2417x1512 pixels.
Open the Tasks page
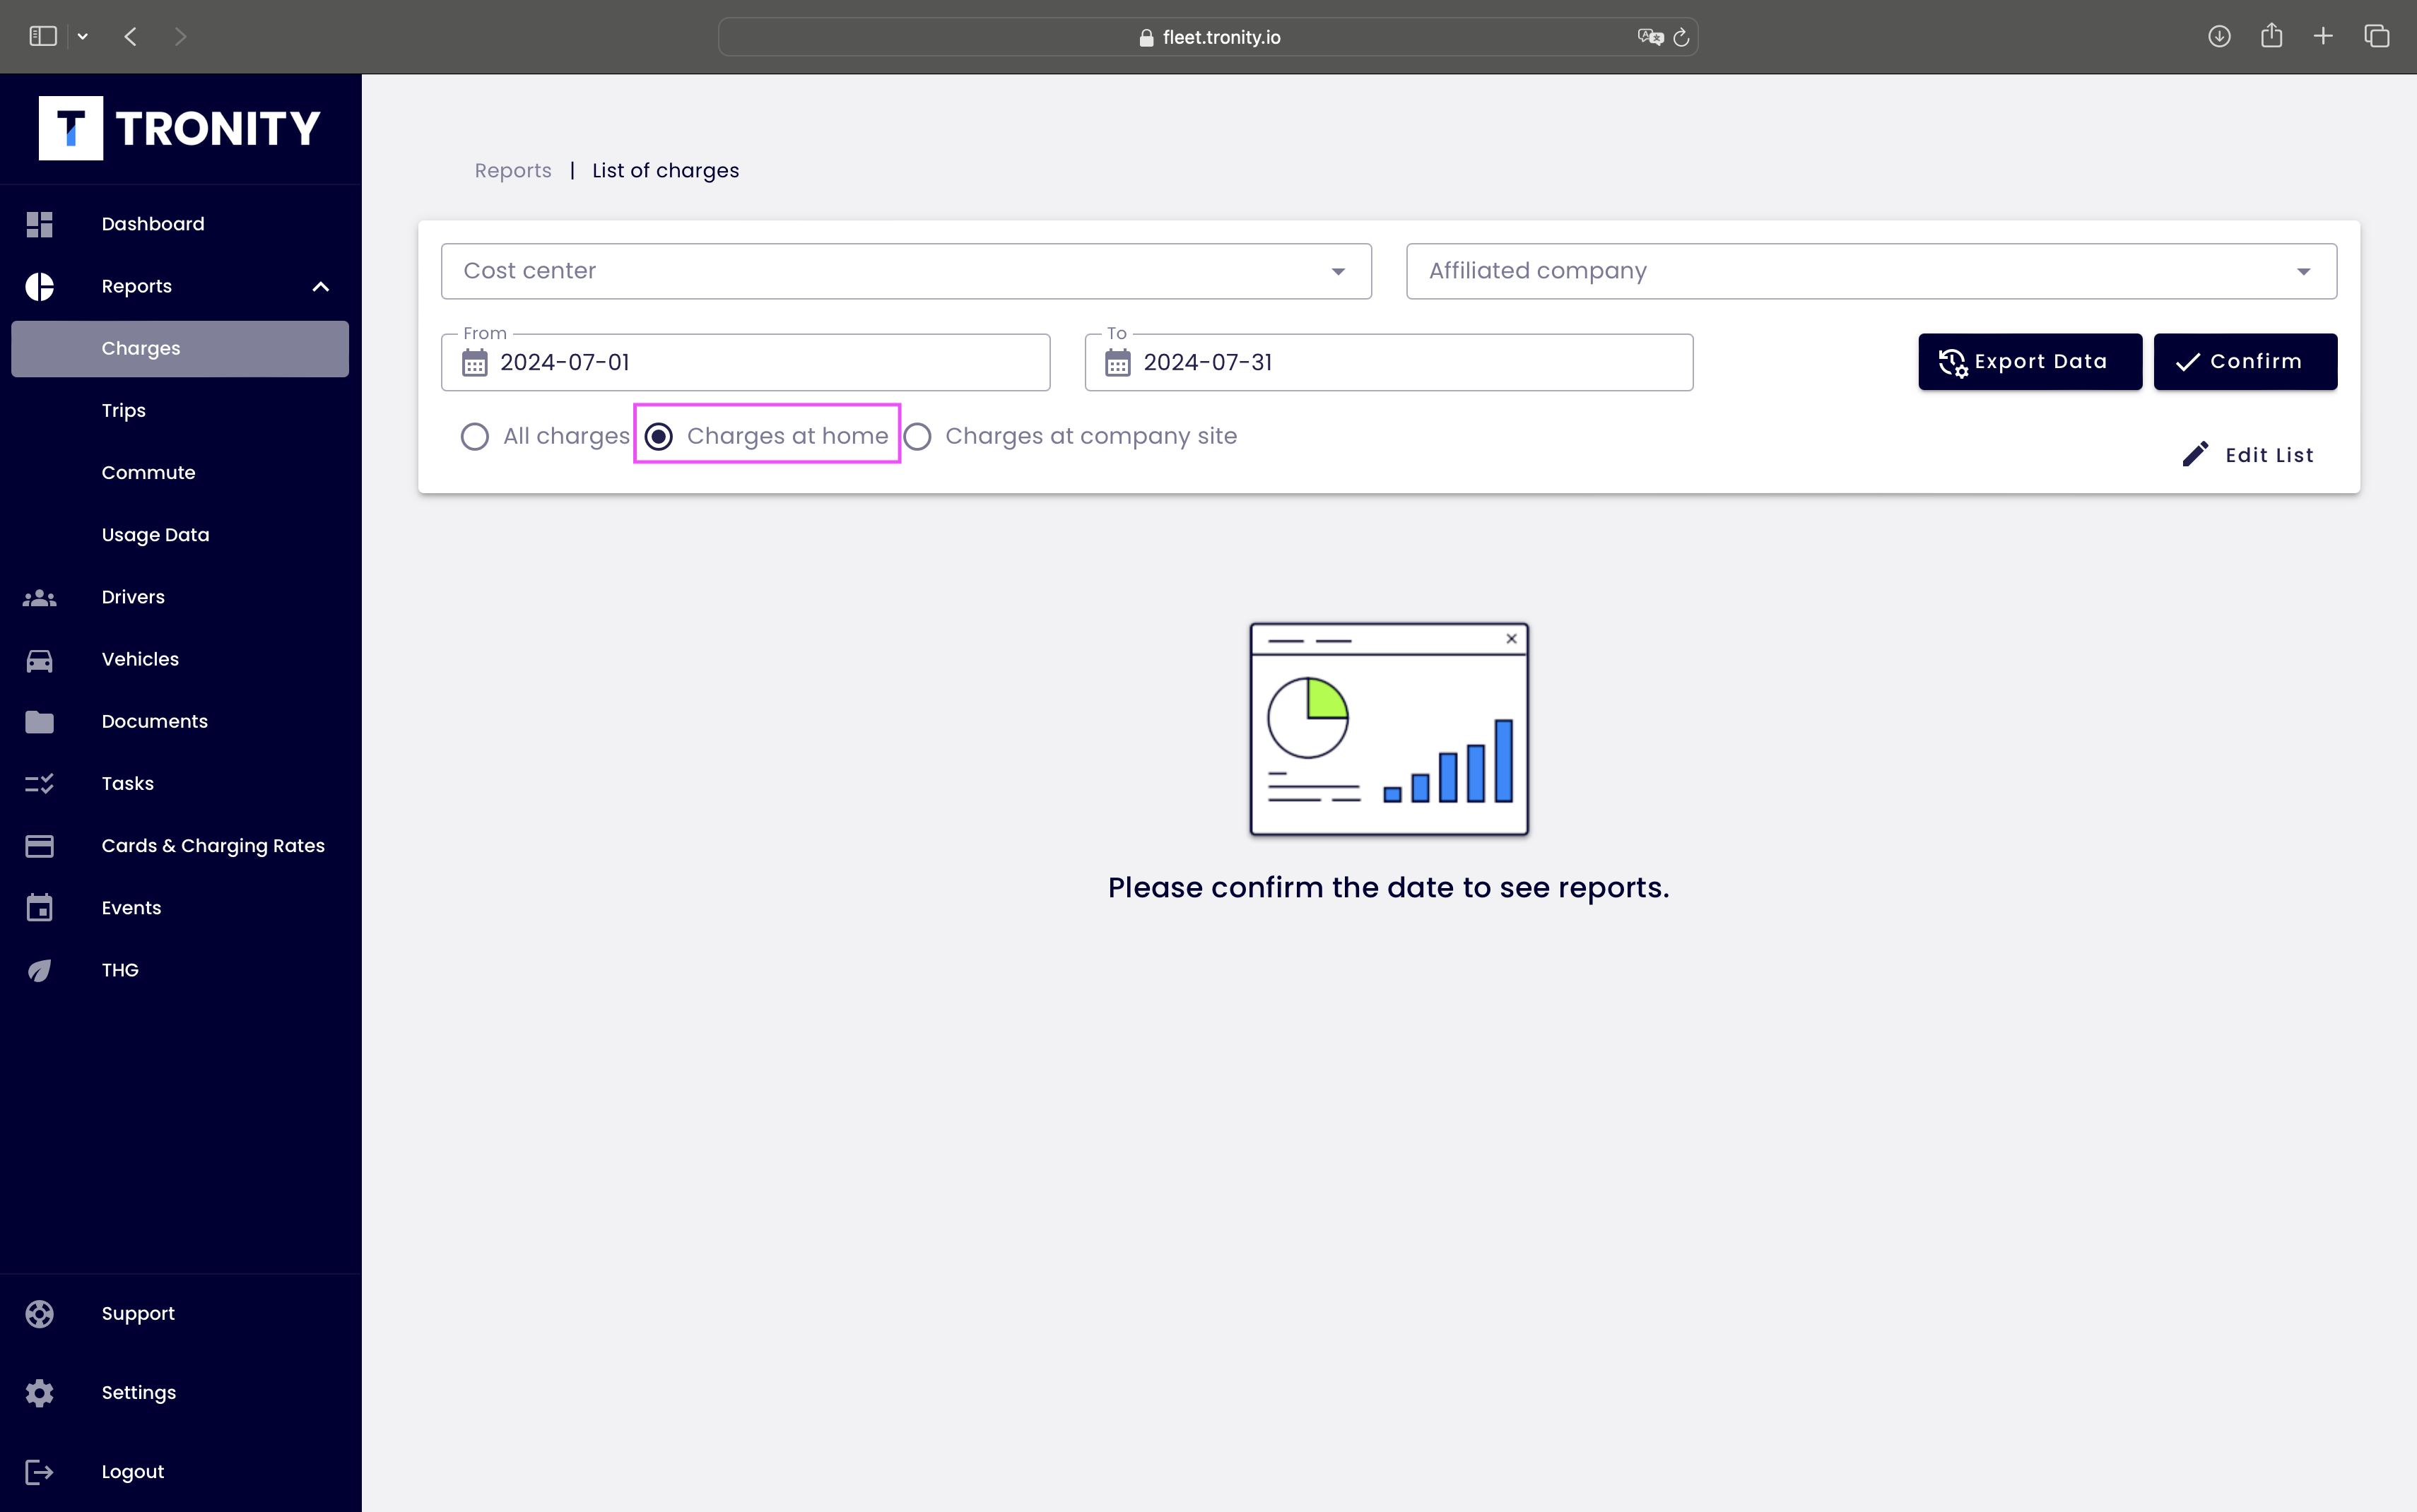(x=180, y=784)
